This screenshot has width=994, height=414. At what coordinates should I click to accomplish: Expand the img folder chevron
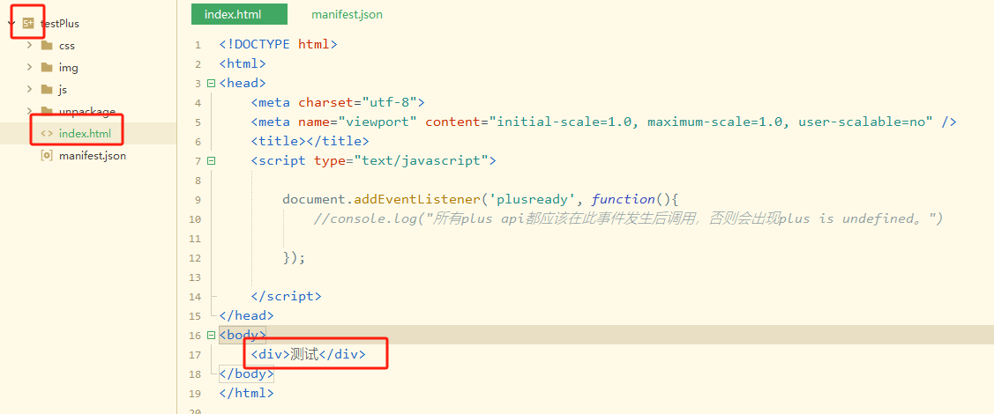pos(29,68)
